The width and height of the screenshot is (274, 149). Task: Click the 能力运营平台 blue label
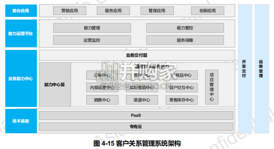(x=21, y=33)
